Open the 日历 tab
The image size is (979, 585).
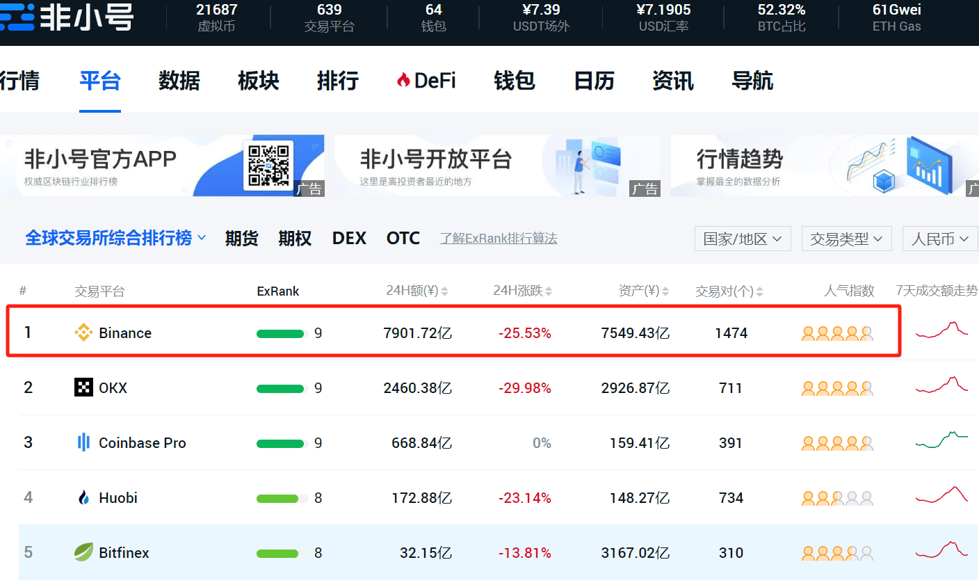(594, 81)
